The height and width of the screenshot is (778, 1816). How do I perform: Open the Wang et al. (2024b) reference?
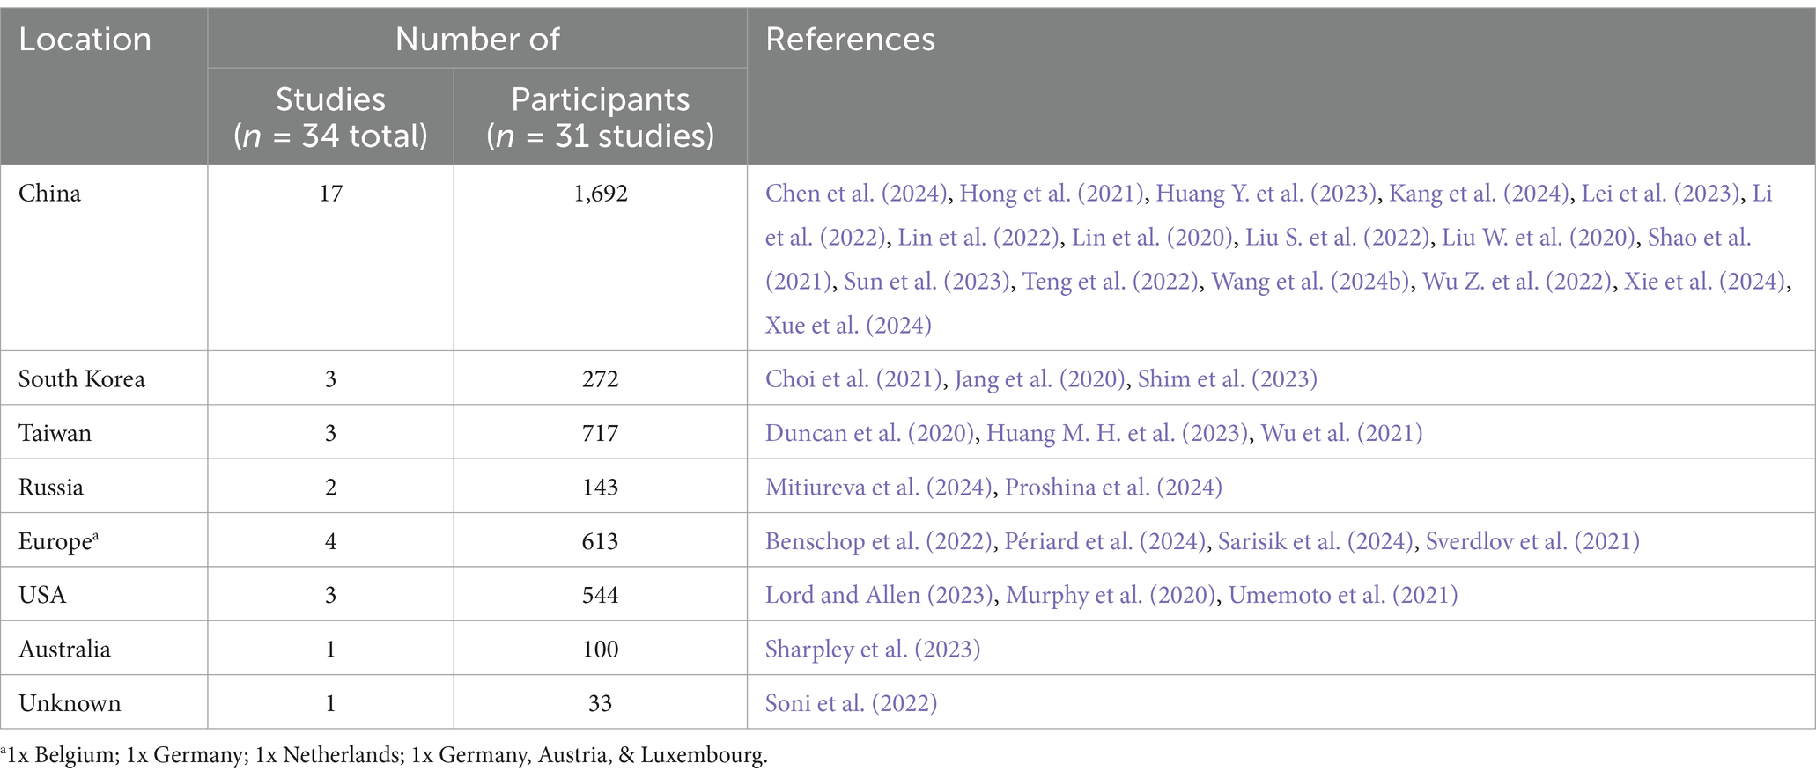1311,282
